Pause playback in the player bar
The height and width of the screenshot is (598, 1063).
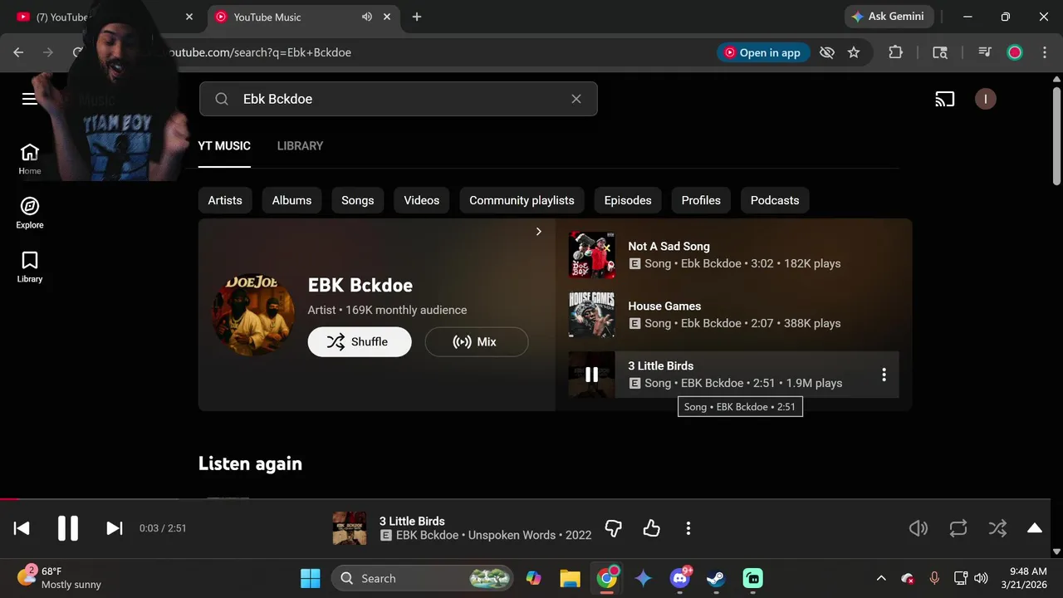point(68,528)
